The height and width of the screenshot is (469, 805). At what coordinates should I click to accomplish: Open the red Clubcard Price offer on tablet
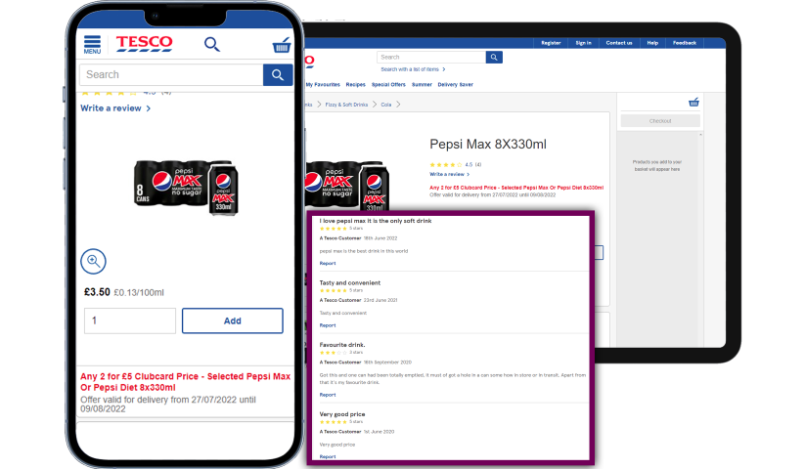pyautogui.click(x=516, y=188)
